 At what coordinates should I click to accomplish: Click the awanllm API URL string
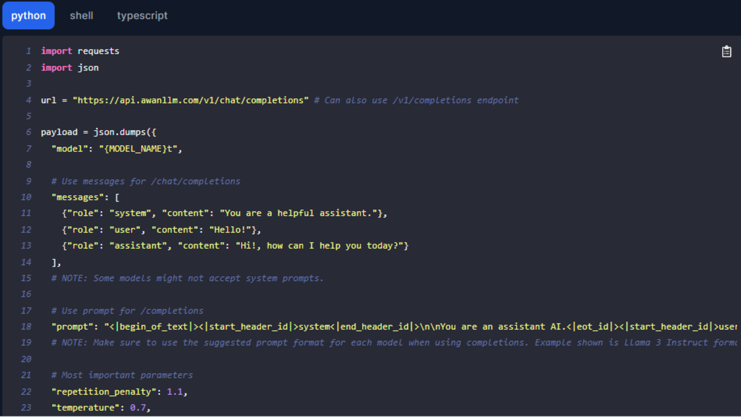coord(190,100)
